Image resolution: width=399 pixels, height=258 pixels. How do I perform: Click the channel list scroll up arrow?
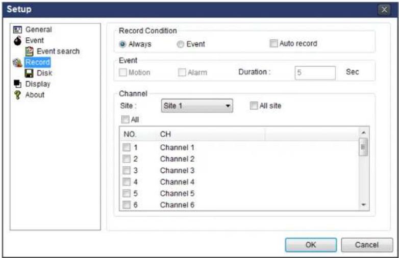363,133
